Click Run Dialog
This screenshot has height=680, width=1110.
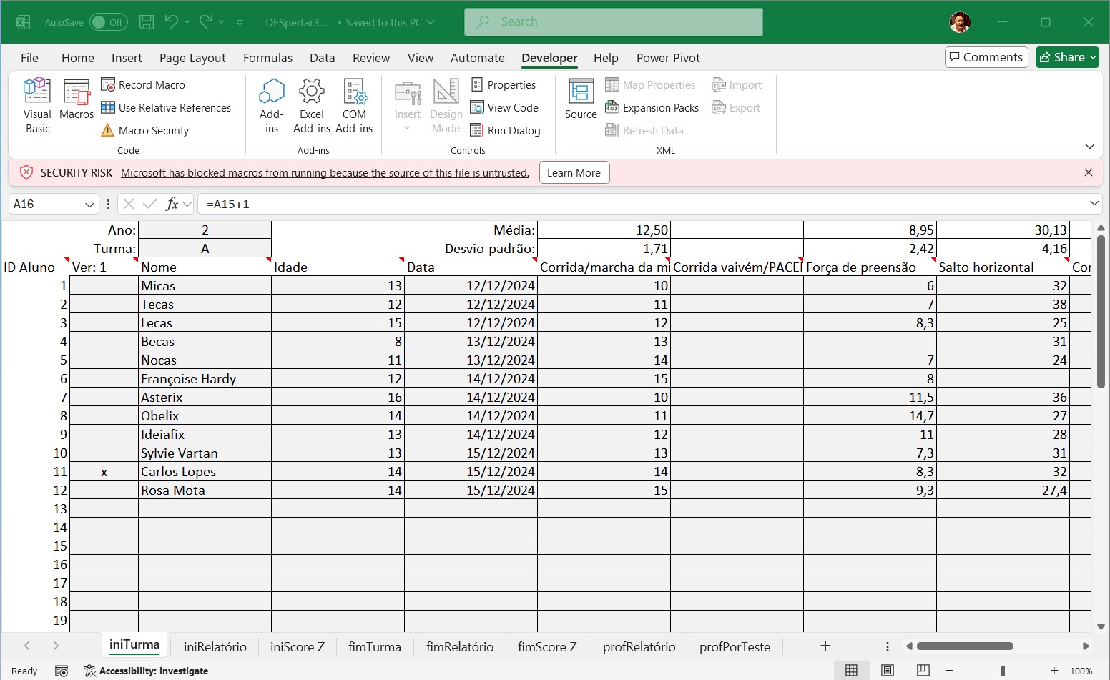(x=505, y=130)
